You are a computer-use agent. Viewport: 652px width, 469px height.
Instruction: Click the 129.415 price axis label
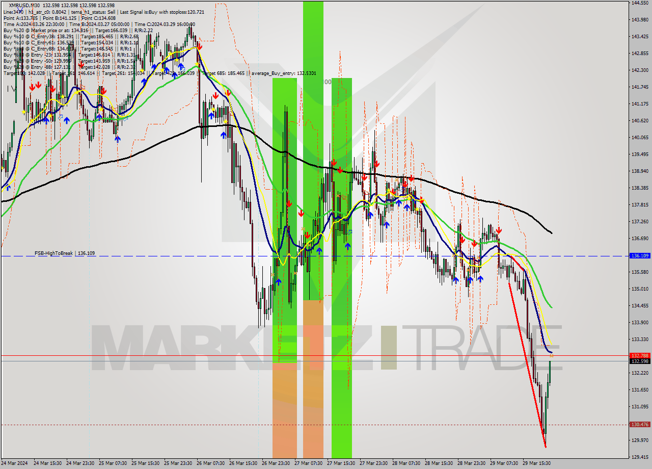coord(640,457)
